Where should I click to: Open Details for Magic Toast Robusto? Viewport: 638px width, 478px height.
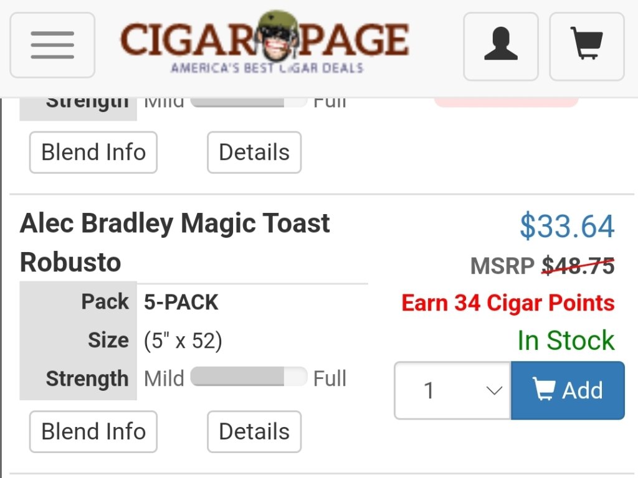point(254,431)
